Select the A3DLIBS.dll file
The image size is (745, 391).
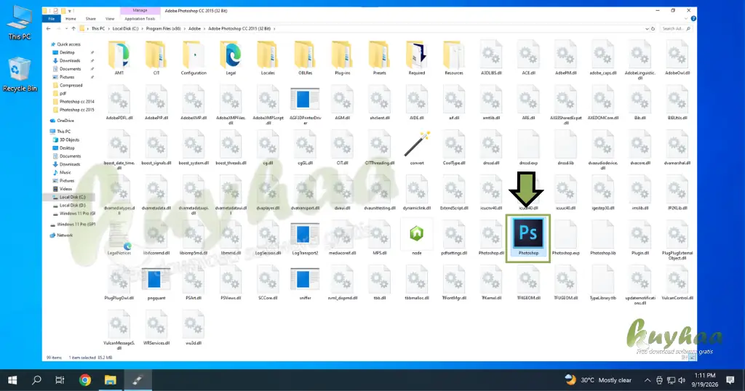click(x=491, y=57)
